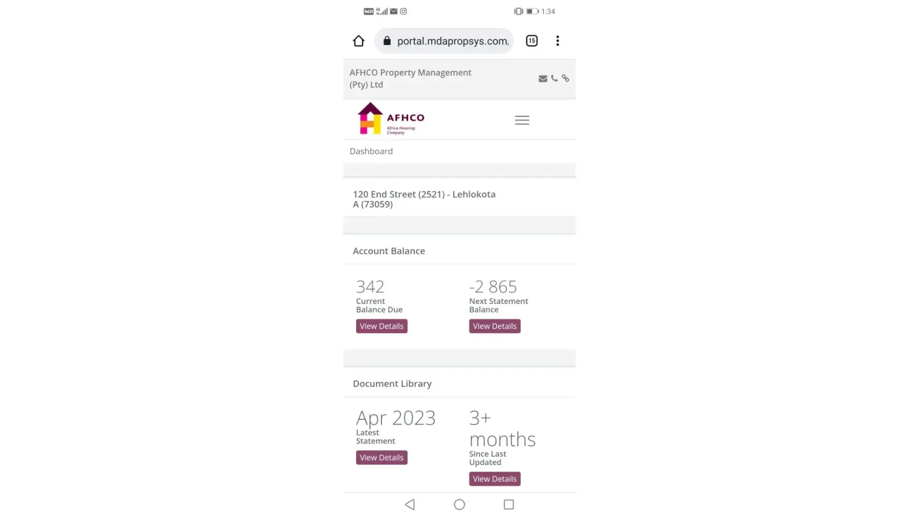Screen dimensions: 919x517
Task: Tap the 120 End Street property heading
Action: pyautogui.click(x=424, y=199)
